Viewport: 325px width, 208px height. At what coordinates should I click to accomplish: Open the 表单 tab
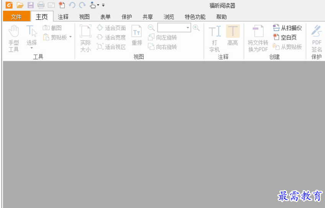(x=105, y=17)
